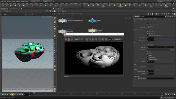The width and height of the screenshot is (176, 99).
Task: Open the camera dropdown in the viewport
Action: click(50, 17)
